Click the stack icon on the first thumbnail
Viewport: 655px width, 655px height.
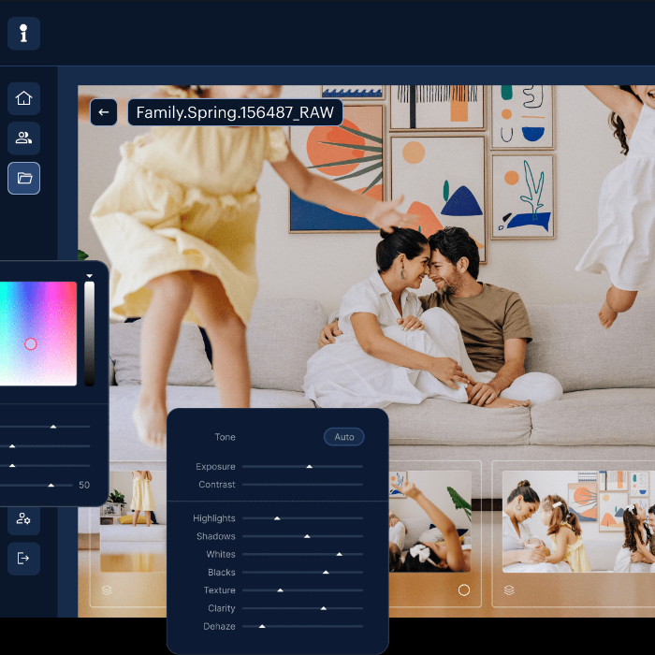point(107,590)
